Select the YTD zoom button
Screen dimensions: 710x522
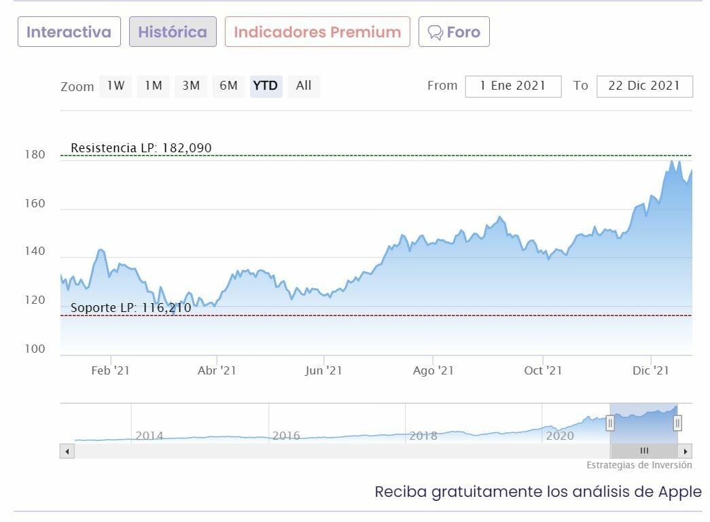(266, 86)
